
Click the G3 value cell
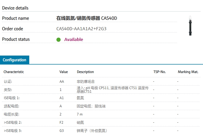[62, 131]
